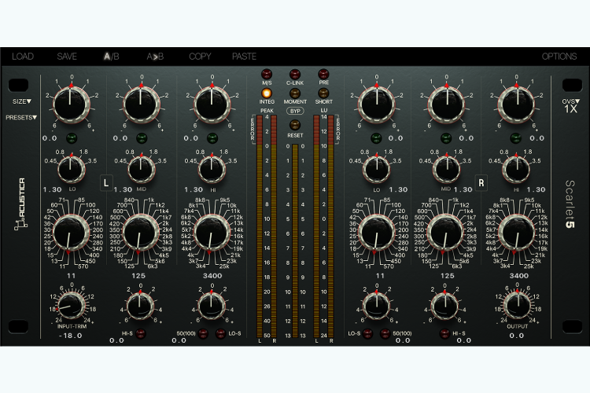Viewport: 590px width, 393px height.
Task: Click A>B to copy settings
Action: tap(155, 57)
